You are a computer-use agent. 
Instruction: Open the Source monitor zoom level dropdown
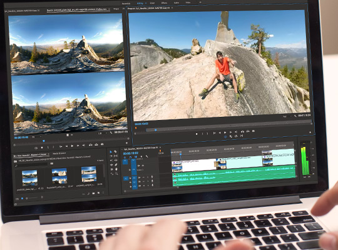tap(36, 137)
